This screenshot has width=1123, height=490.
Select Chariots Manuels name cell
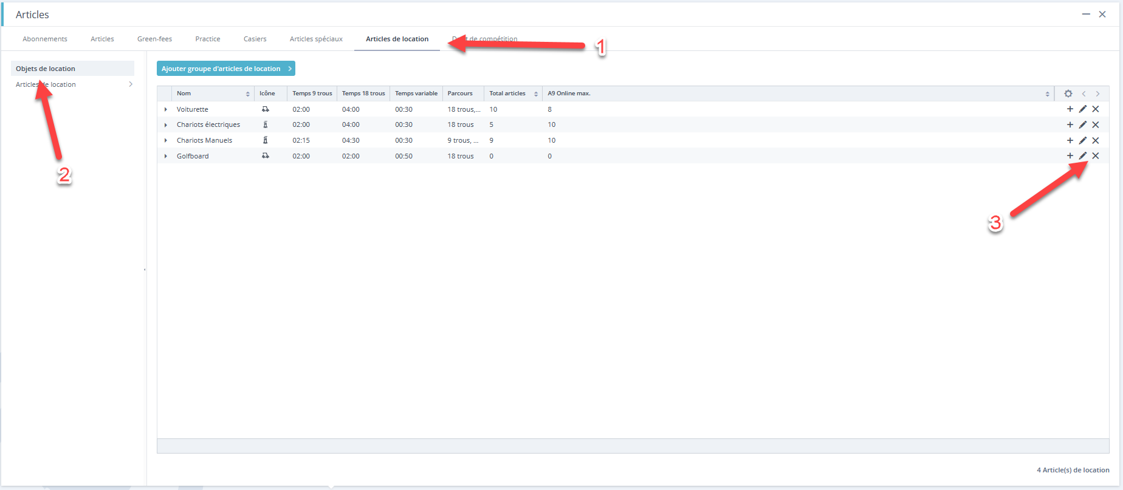tap(204, 140)
